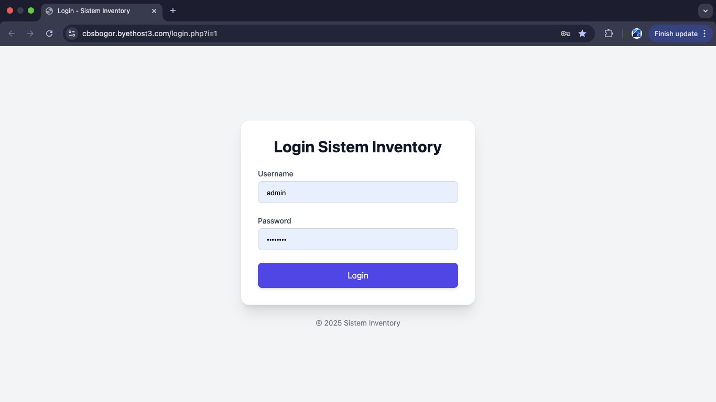Focus the Username input field
This screenshot has width=716, height=402.
coord(358,192)
